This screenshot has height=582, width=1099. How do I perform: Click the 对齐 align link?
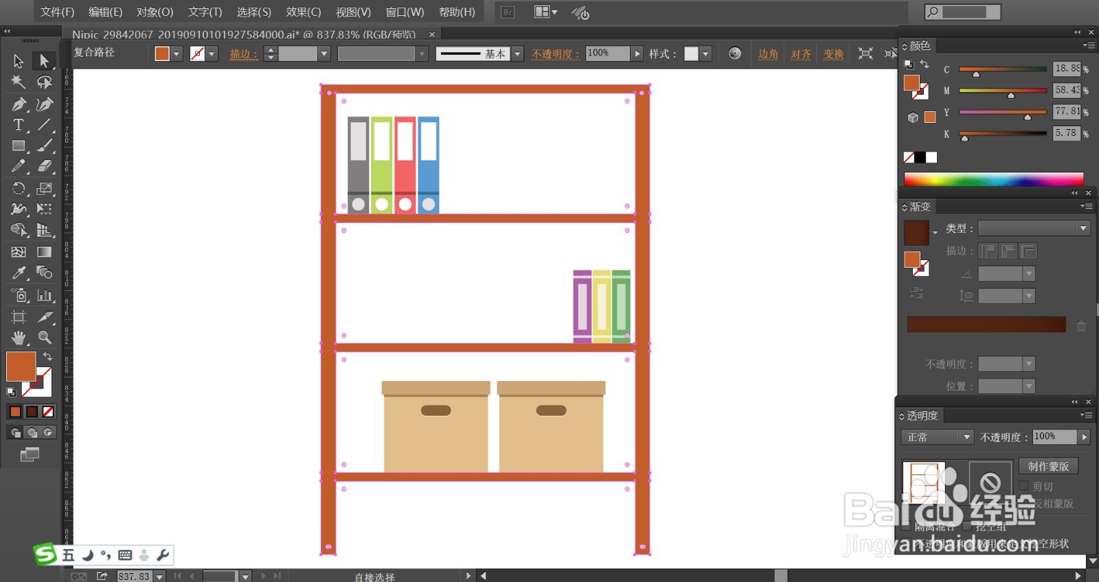(801, 54)
